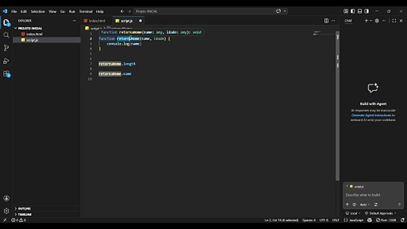Open the File menu

point(14,11)
